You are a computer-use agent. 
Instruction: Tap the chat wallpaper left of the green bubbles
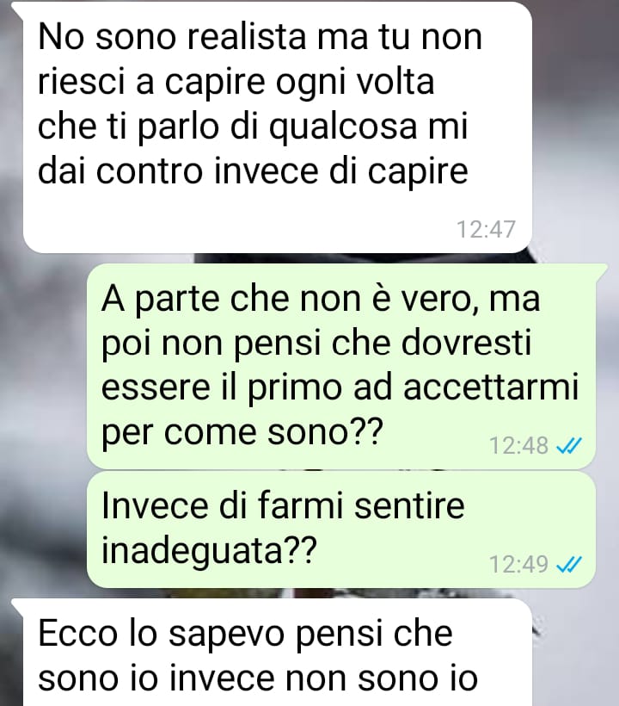click(43, 406)
